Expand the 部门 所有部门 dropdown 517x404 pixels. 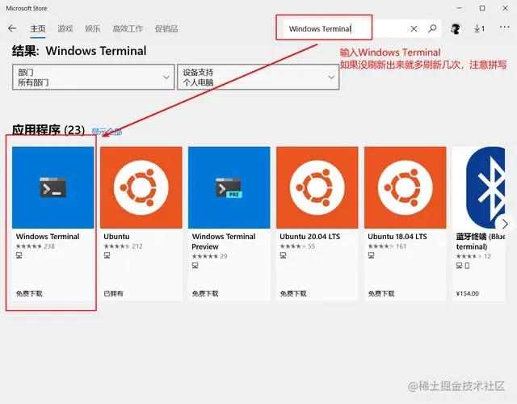(94, 78)
